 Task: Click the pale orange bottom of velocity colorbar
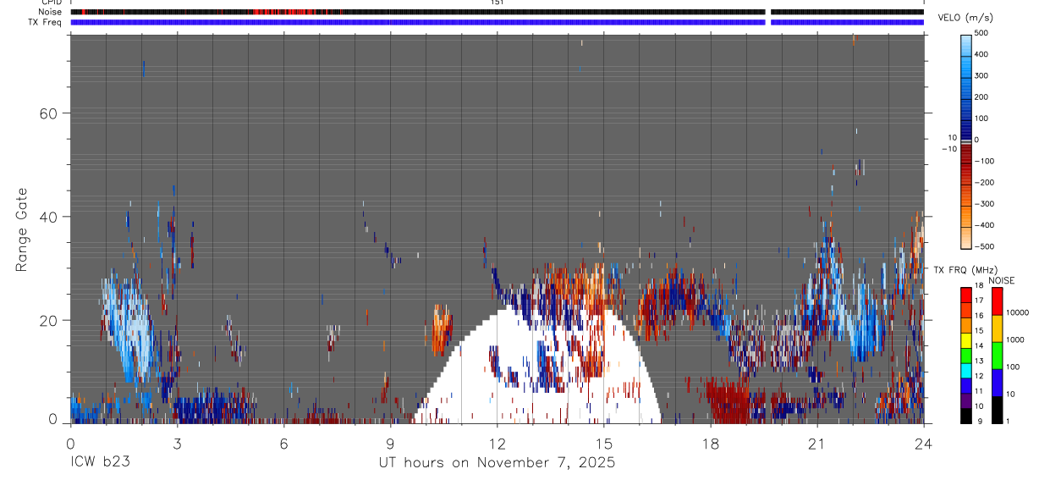[965, 237]
